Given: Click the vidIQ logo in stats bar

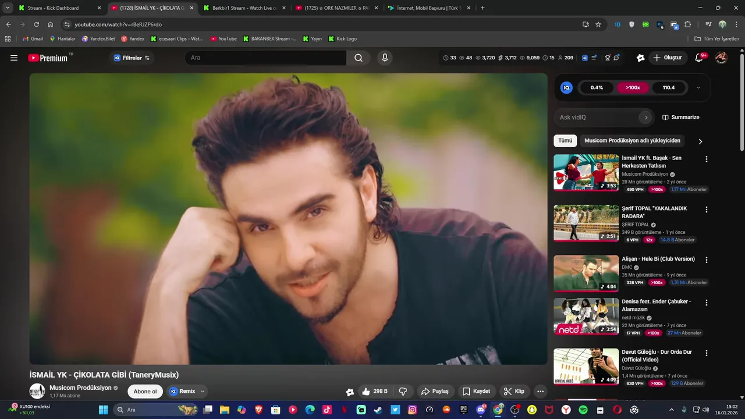Looking at the screenshot, I should coord(584,58).
